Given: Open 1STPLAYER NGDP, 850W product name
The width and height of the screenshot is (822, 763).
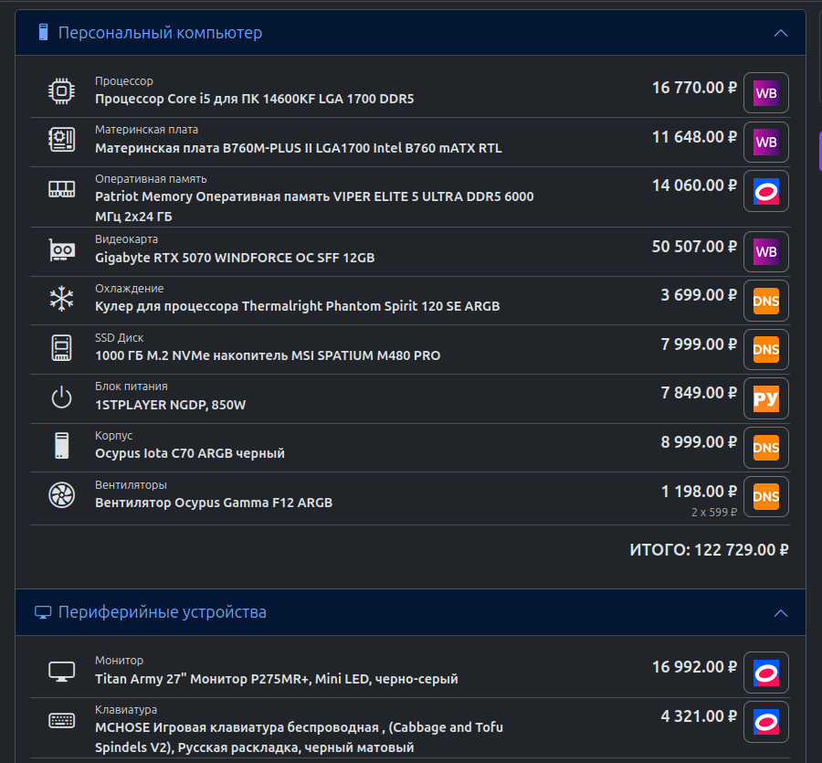Looking at the screenshot, I should [x=171, y=405].
